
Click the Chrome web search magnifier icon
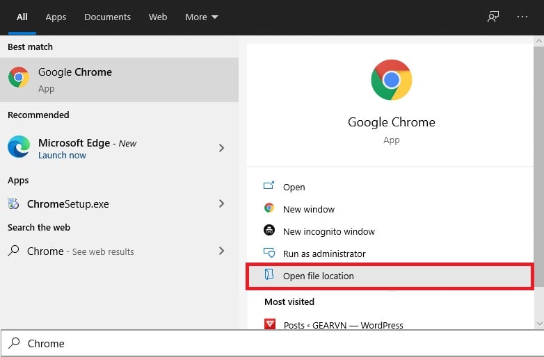[13, 251]
